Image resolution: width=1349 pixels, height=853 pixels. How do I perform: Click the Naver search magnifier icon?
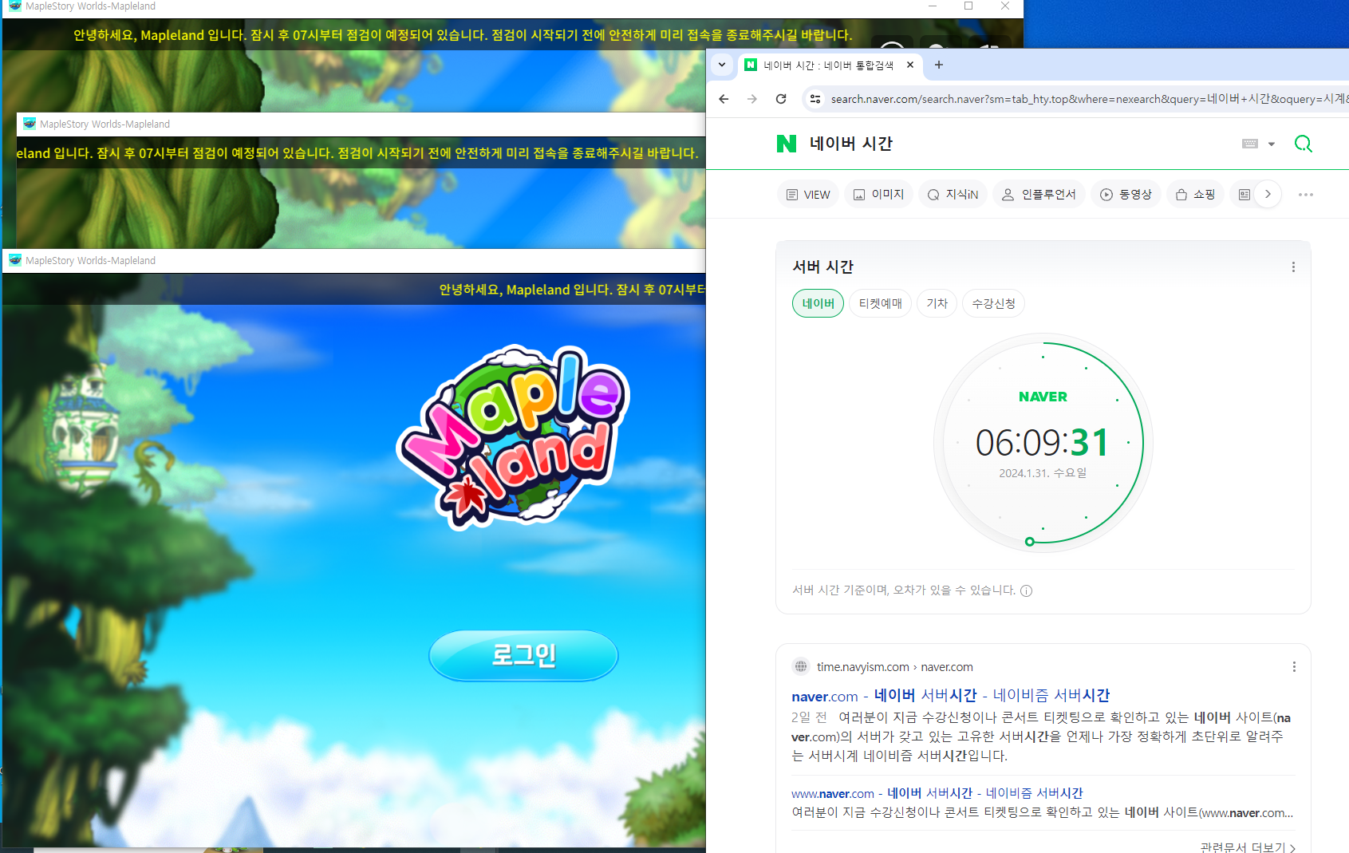coord(1303,144)
